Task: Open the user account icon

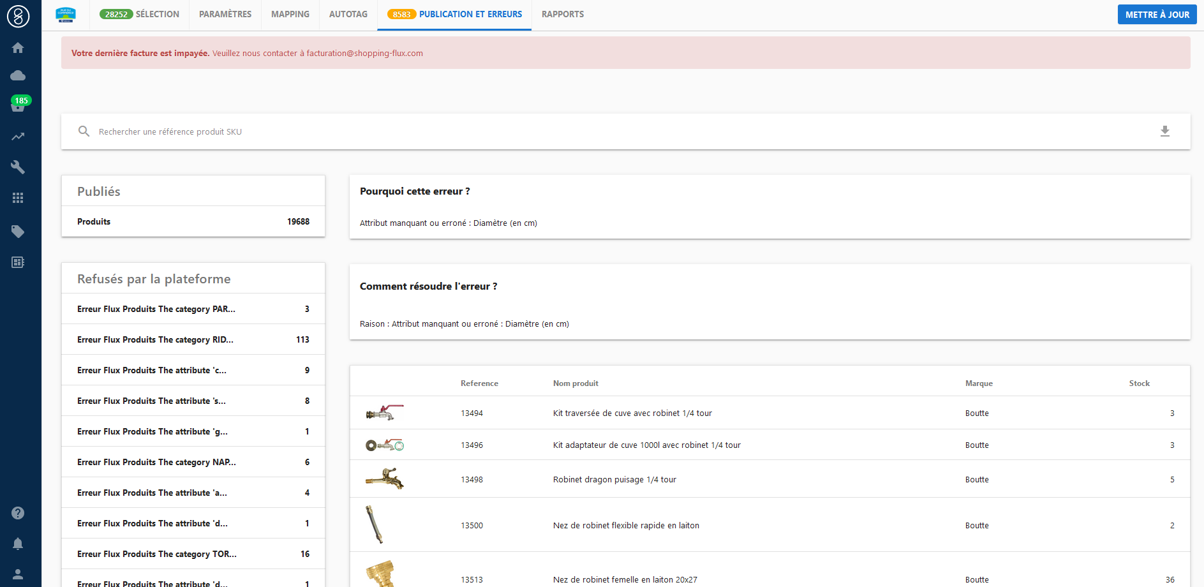Action: coord(18,574)
